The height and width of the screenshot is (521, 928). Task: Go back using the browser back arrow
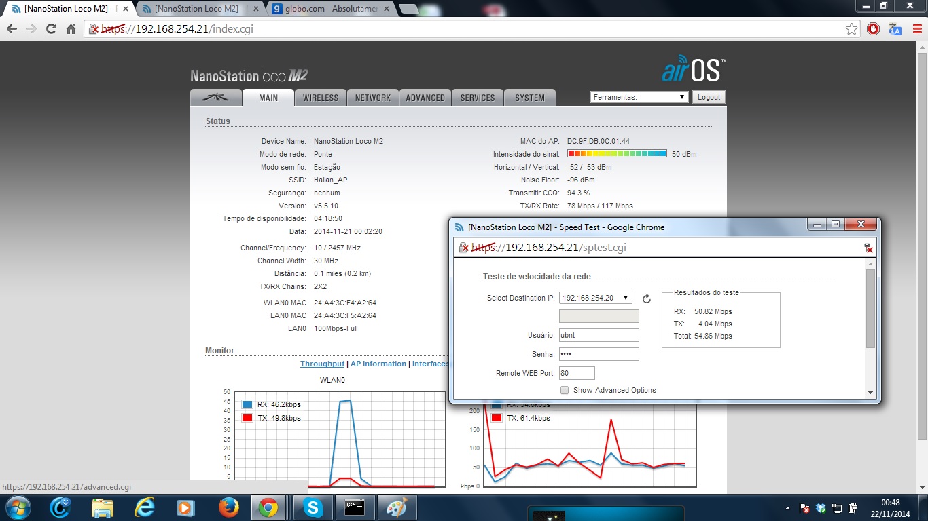coord(12,29)
